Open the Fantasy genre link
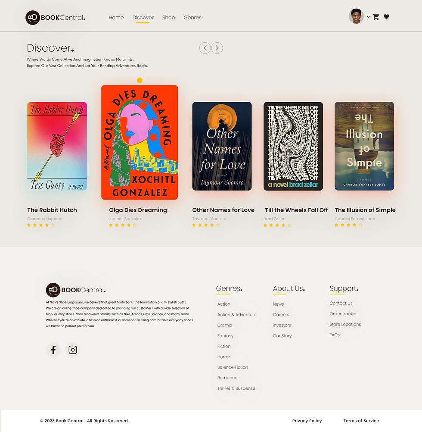 point(225,336)
